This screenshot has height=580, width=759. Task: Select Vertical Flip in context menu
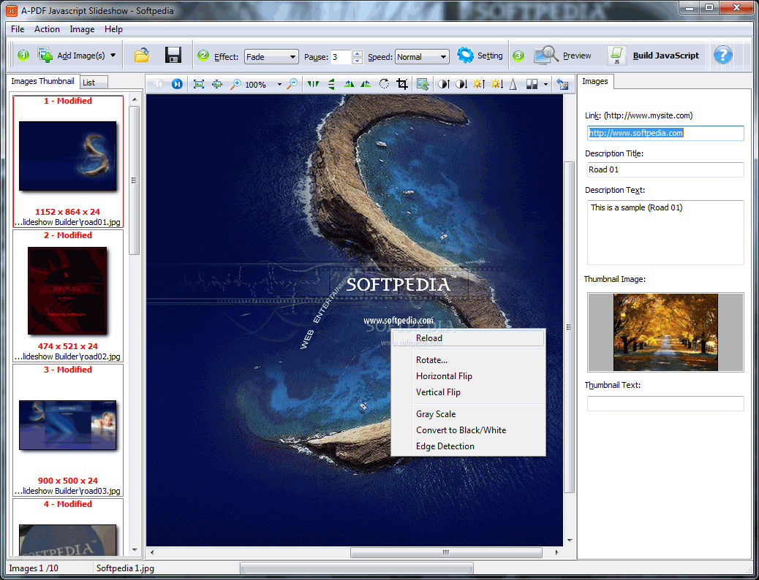tap(468, 392)
